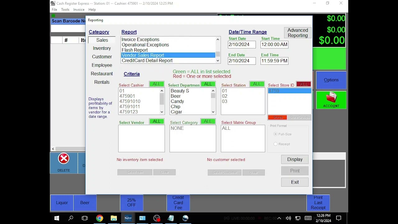Image resolution: width=398 pixels, height=224 pixels.
Task: Select CreditCard Detail Report
Action: pyautogui.click(x=168, y=61)
